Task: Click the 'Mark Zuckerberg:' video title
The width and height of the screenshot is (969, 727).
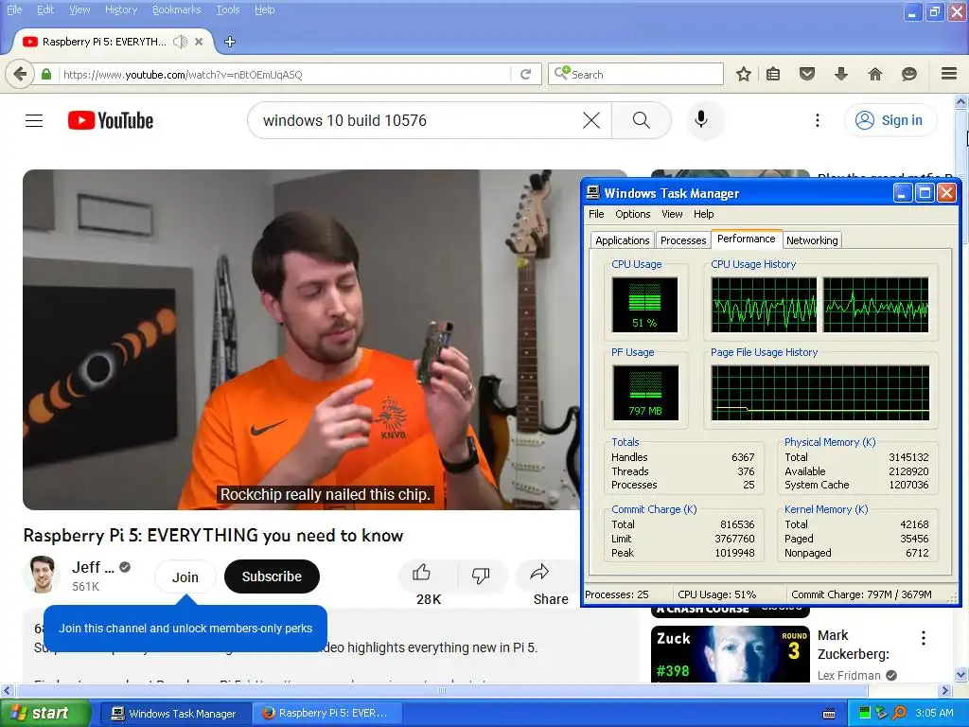Action: pos(853,645)
